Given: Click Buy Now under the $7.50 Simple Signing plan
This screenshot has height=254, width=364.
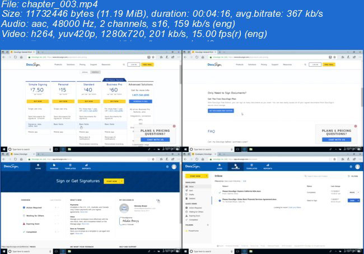Looking at the screenshot, I should point(38,101).
